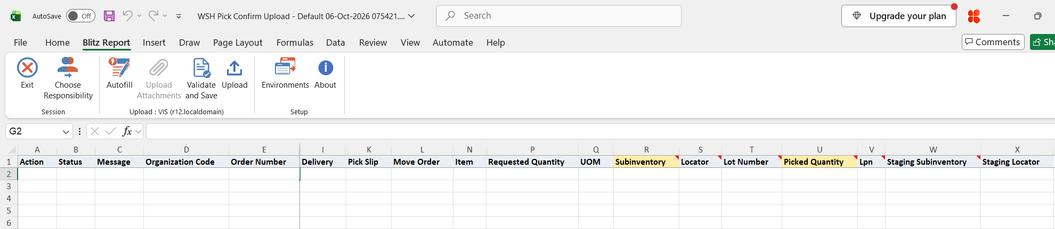
Task: Expand the Undo history dropdown
Action: tap(140, 16)
